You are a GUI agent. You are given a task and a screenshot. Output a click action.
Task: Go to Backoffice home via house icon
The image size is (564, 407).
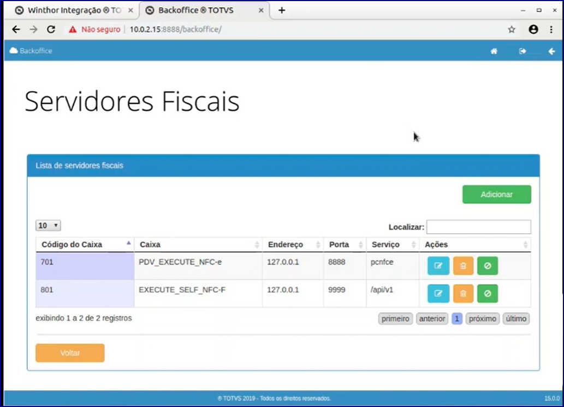click(494, 51)
